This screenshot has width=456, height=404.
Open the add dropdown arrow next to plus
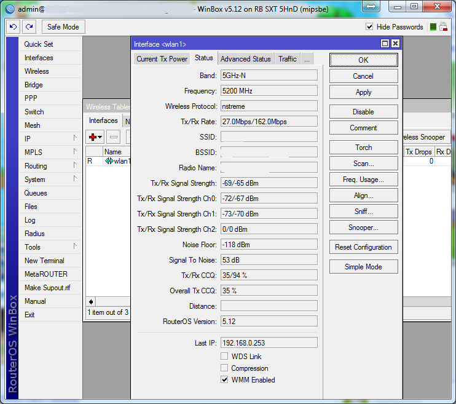click(100, 137)
